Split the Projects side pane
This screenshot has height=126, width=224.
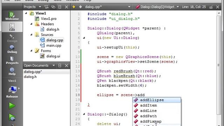click(60, 7)
